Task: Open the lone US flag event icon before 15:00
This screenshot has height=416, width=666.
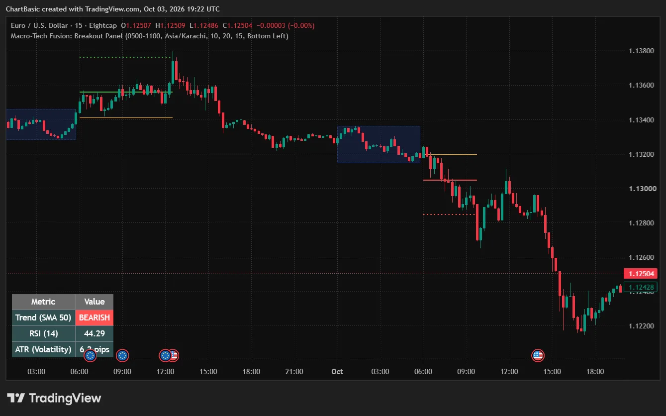Action: (x=538, y=355)
